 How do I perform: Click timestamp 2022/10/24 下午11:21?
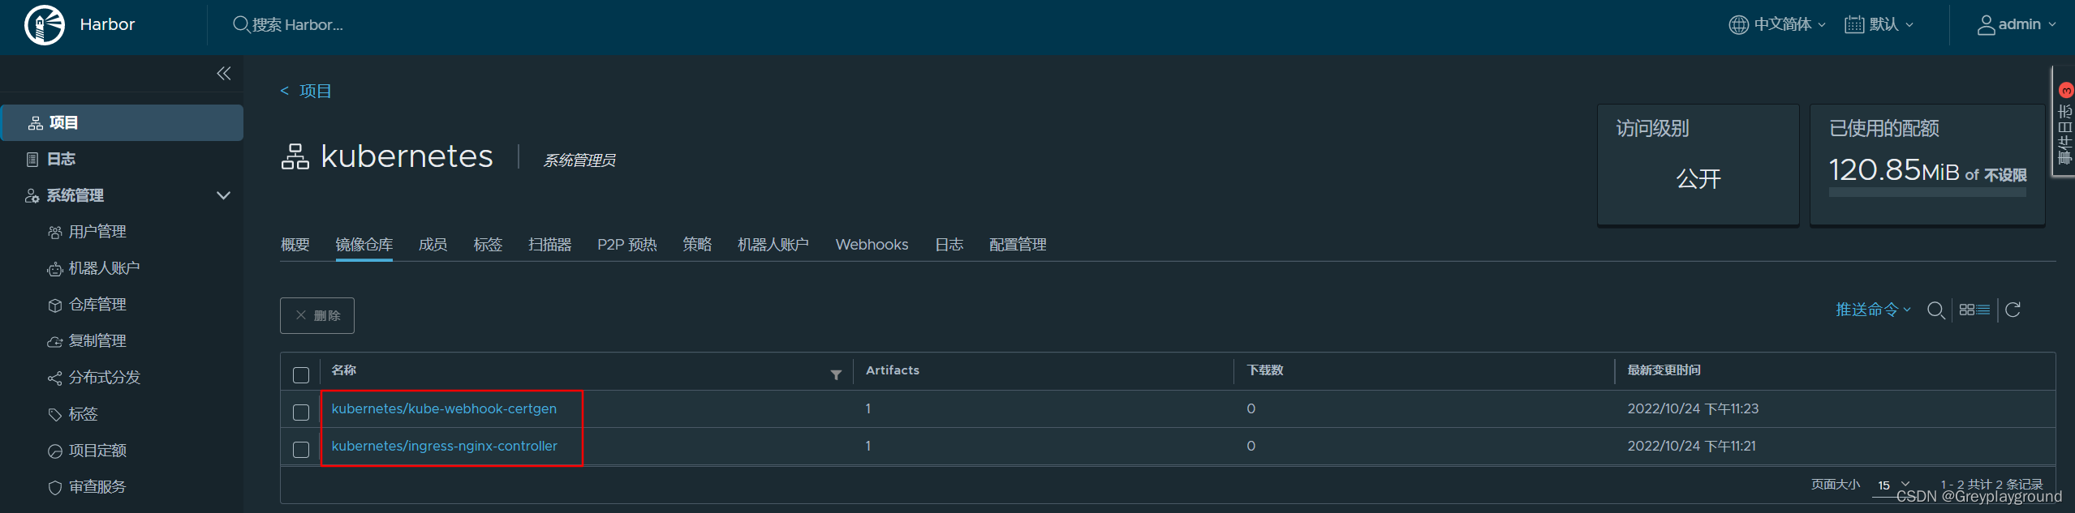click(1692, 446)
